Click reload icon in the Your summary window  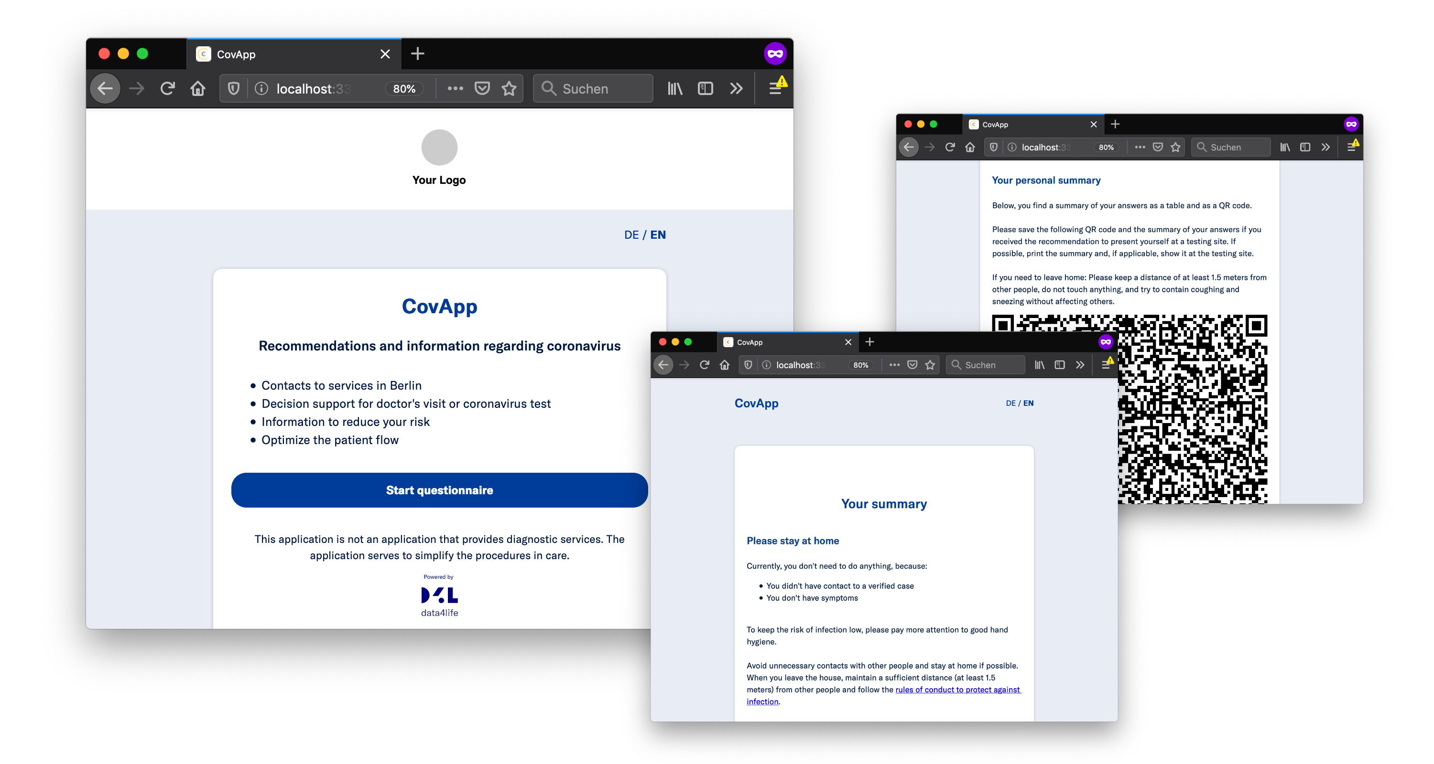pos(704,365)
